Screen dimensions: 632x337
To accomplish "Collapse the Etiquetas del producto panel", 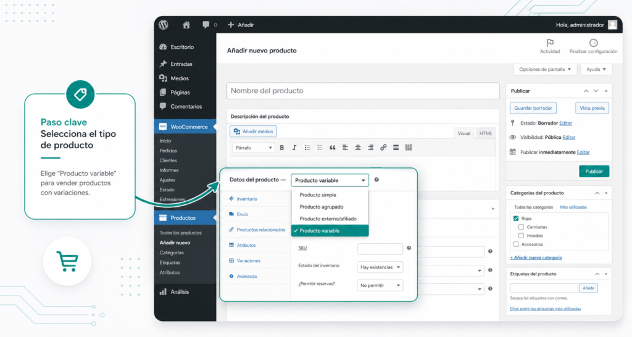I will point(606,274).
